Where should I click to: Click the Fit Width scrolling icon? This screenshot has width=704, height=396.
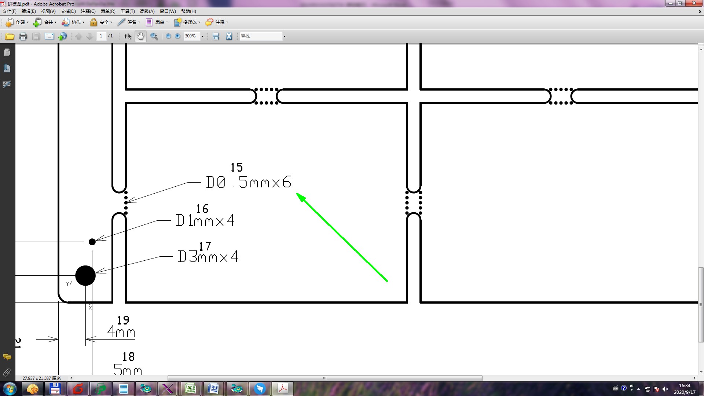[216, 36]
